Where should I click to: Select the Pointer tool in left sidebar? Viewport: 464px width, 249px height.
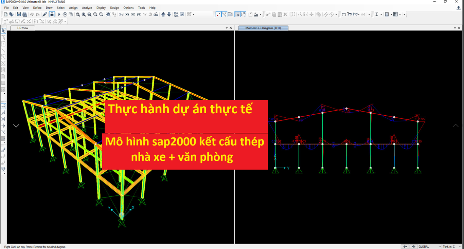coord(3,31)
